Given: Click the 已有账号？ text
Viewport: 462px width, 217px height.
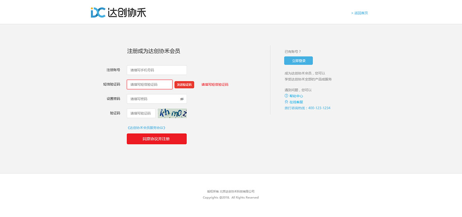Looking at the screenshot, I should click(293, 51).
